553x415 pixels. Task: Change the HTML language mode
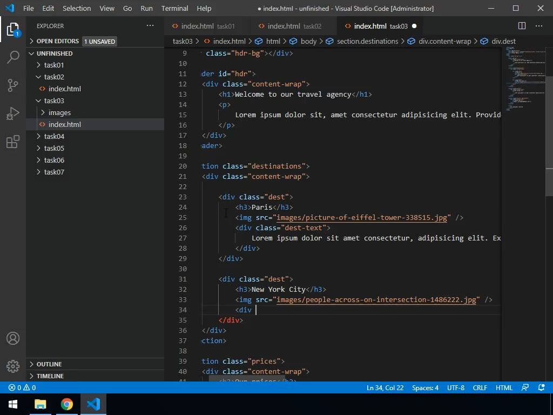504,387
